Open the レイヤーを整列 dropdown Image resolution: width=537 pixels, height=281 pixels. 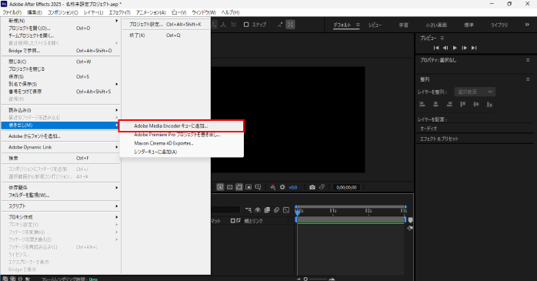click(475, 92)
